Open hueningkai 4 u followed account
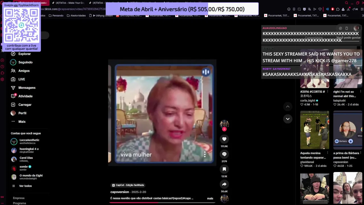 point(25,150)
